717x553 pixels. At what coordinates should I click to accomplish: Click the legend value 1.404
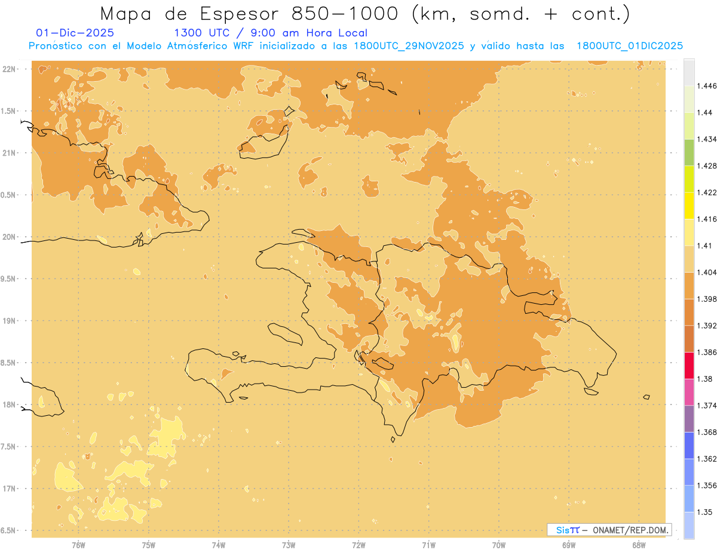tap(707, 272)
